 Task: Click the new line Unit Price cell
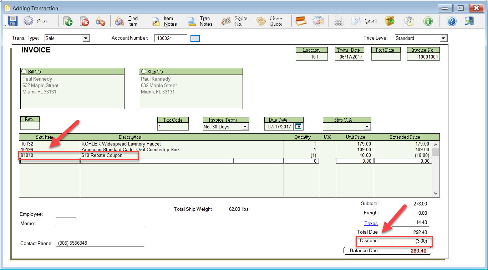(x=355, y=161)
